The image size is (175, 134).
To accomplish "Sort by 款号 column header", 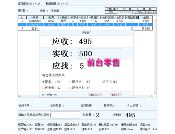I will (x=51, y=18).
